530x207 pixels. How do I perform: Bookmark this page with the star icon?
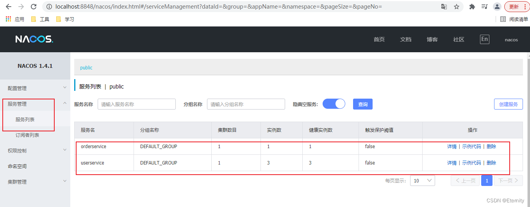tap(456, 7)
